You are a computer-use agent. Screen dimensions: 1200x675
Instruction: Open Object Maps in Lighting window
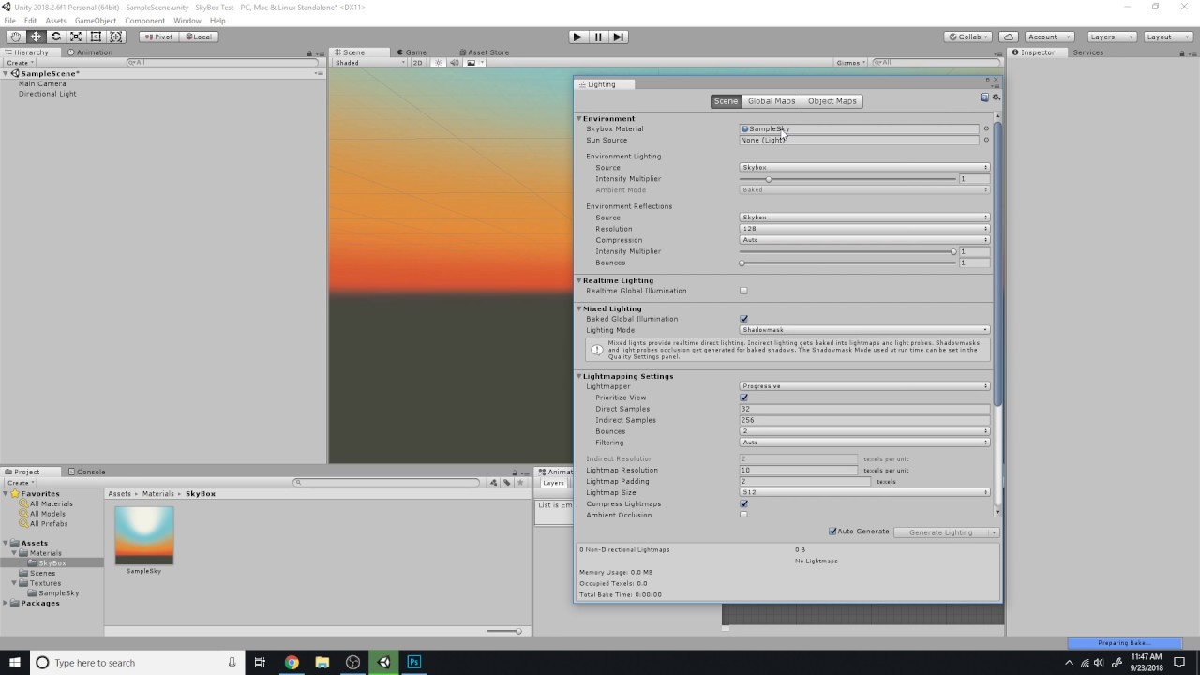tap(832, 101)
